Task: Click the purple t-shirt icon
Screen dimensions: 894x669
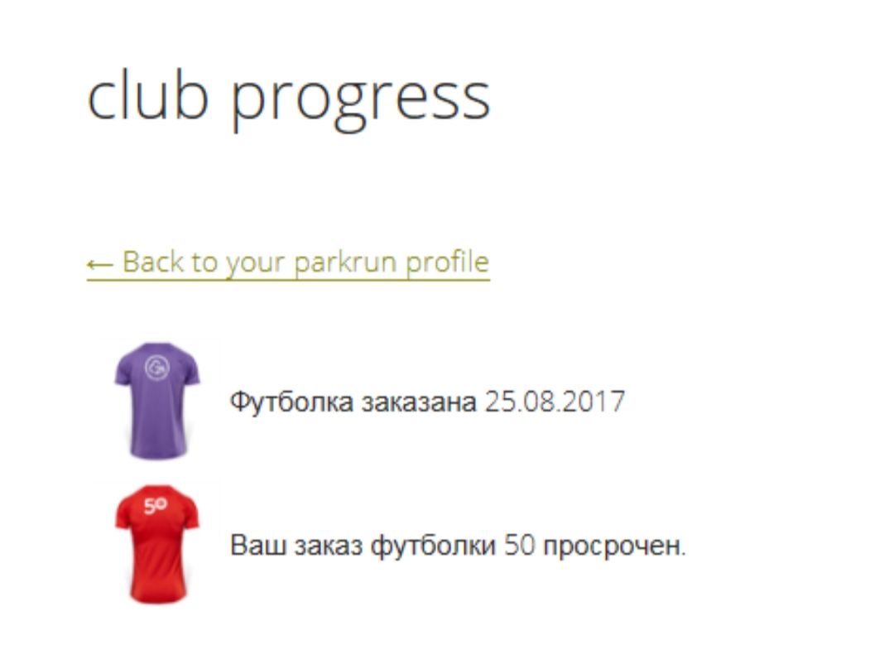Action: (157, 401)
